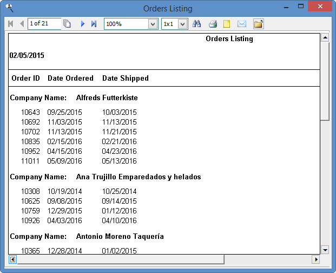The height and width of the screenshot is (273, 336).
Task: Click the vertical scrollbar up arrow
Action: [325, 38]
